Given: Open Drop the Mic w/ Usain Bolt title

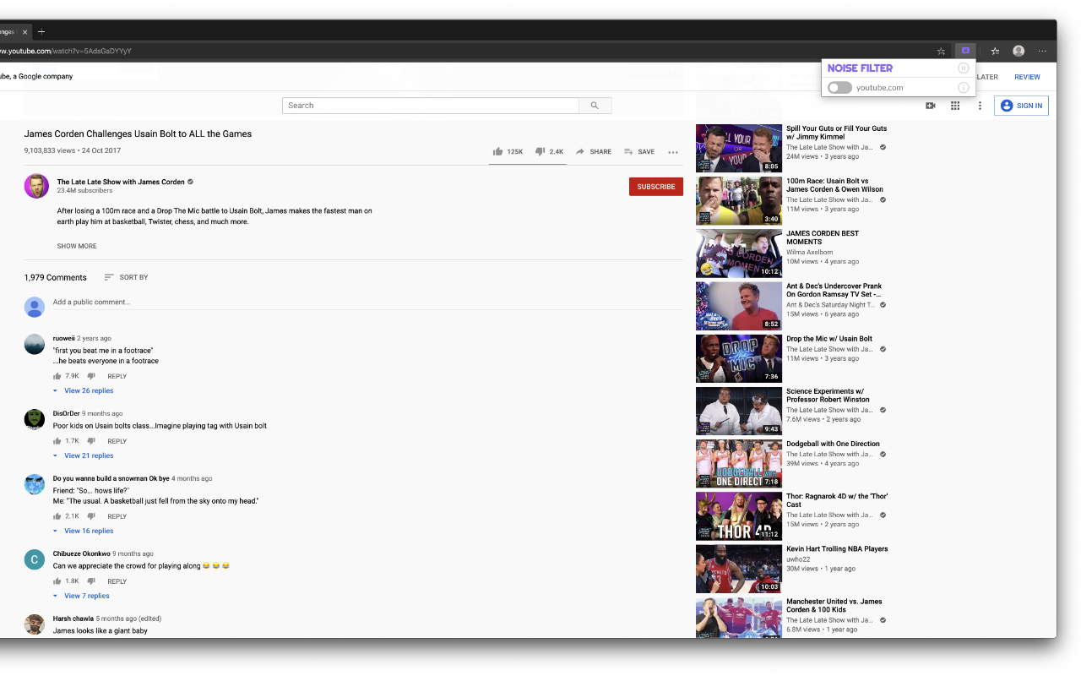Looking at the screenshot, I should pos(829,339).
